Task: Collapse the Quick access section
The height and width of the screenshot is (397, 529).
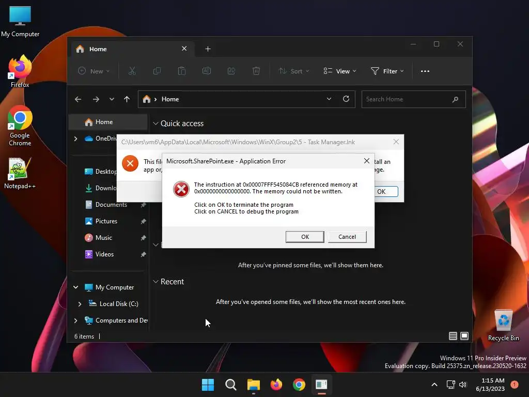Action: pyautogui.click(x=155, y=124)
